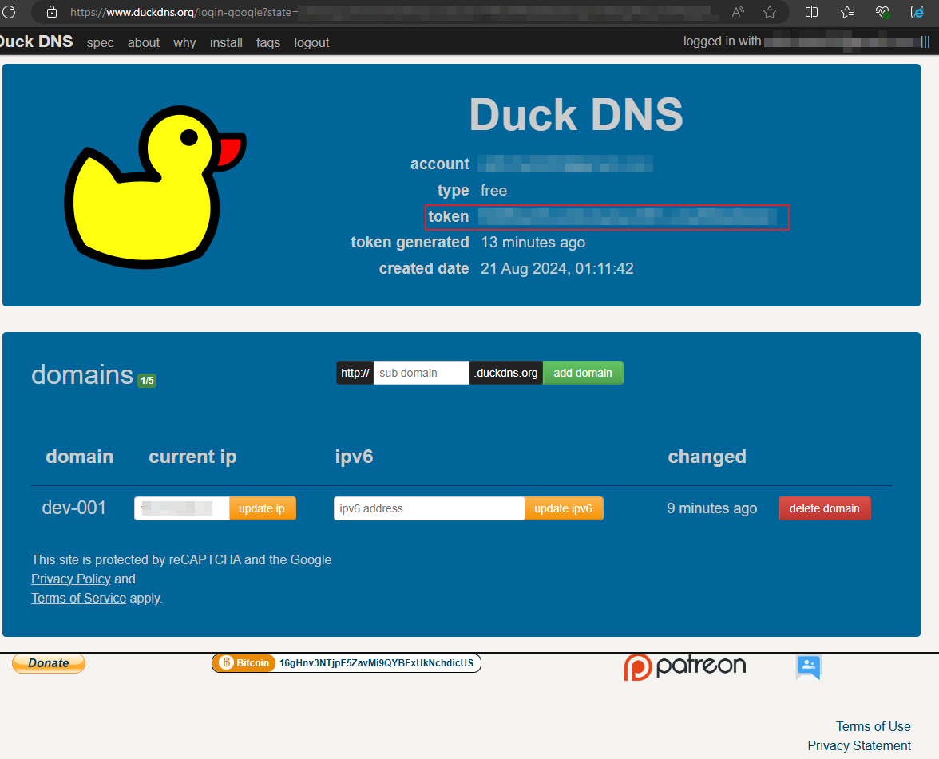
Task: Add this page to favorites via star icon
Action: point(769,12)
